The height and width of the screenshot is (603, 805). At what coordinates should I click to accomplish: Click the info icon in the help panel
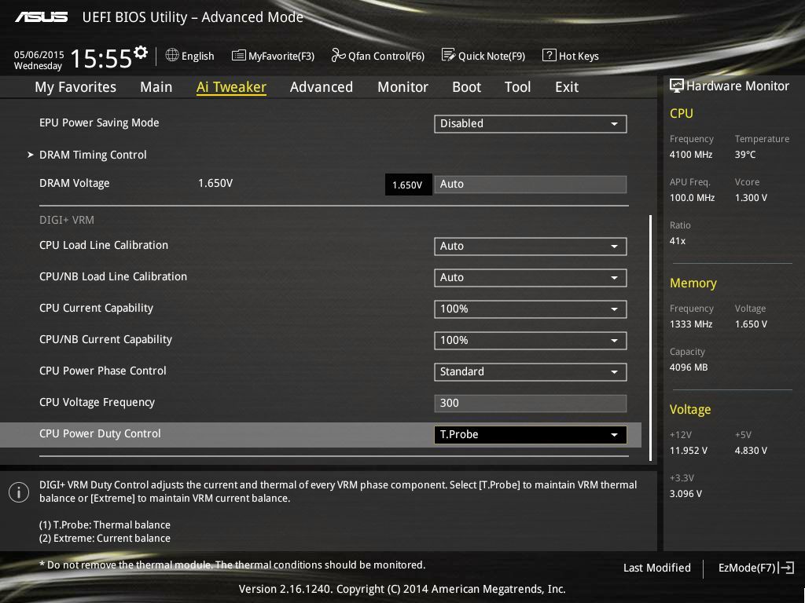[18, 492]
